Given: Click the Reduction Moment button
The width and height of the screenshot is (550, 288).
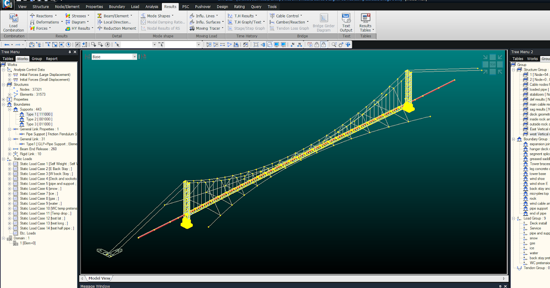Looking at the screenshot, I should 119,28.
